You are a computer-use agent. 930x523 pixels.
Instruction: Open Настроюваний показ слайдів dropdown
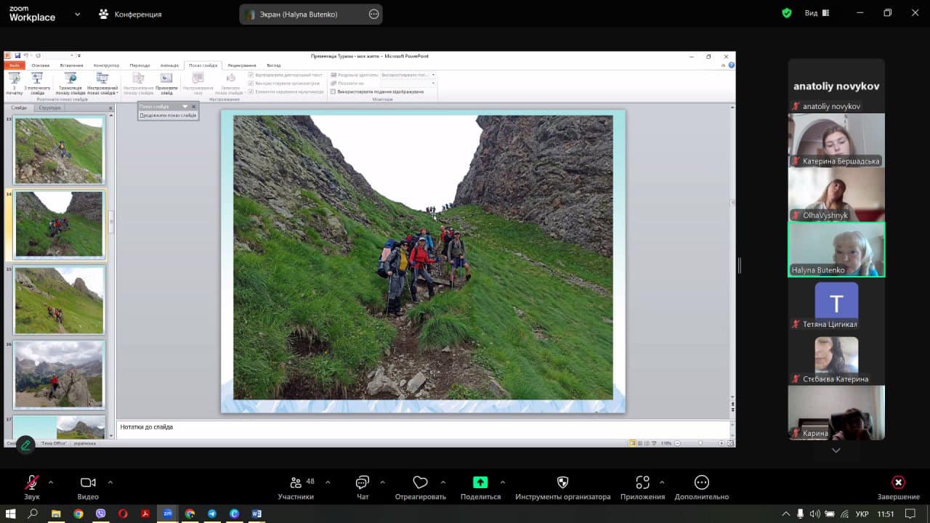coord(102,84)
